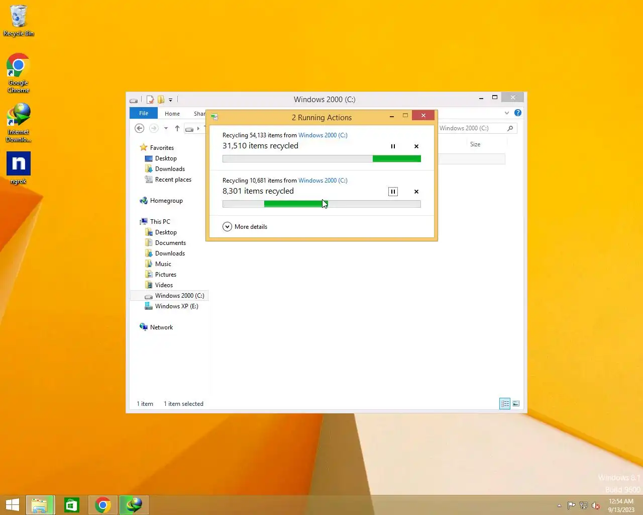Click Windows 2000 (C:) link in second recycling row

click(323, 181)
